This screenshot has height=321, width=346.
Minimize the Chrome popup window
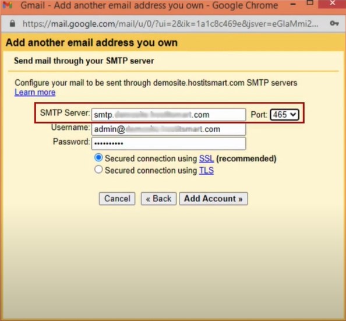click(x=293, y=4)
